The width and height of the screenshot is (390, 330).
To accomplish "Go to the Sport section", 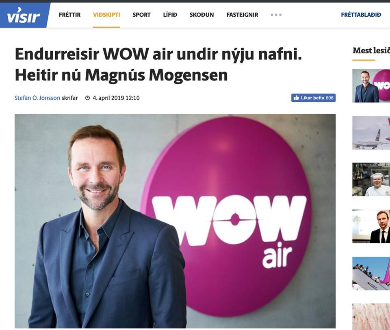I will coord(141,15).
